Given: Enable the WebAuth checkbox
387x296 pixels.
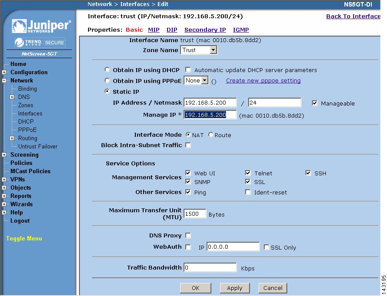Looking at the screenshot, I should (188, 247).
